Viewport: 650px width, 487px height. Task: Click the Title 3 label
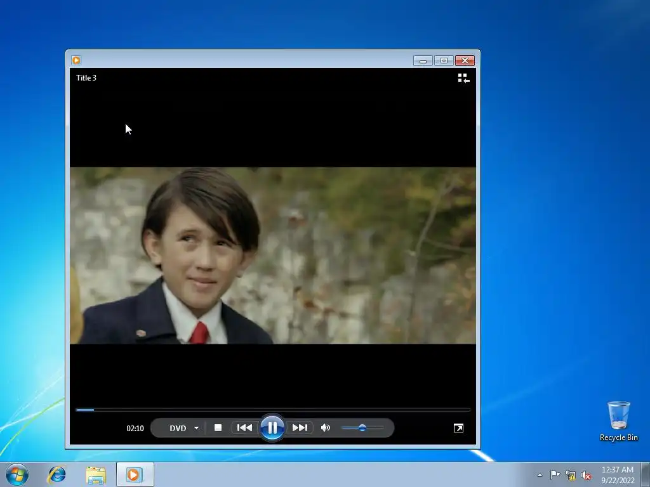86,78
